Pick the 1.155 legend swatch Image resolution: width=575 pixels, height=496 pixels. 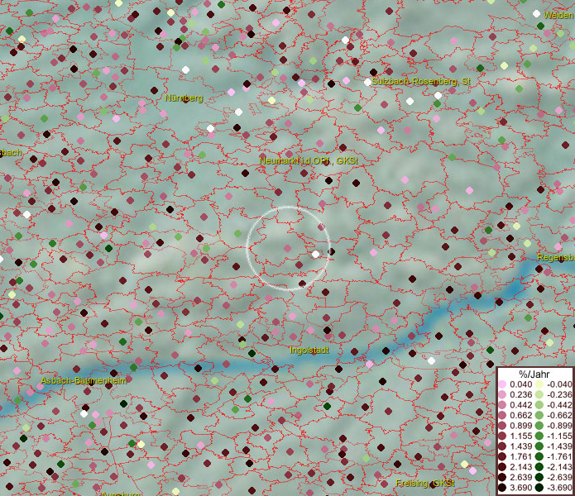502,436
